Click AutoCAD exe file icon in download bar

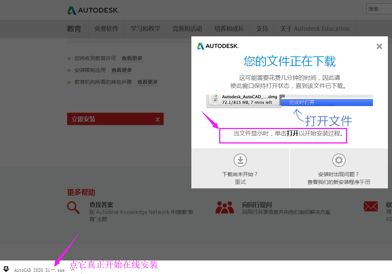coord(6,269)
